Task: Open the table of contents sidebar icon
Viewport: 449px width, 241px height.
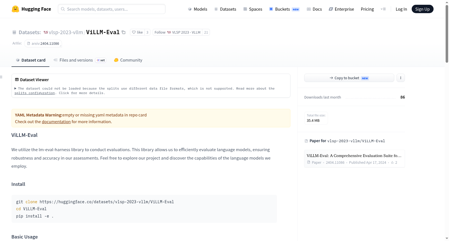Action: (x=1, y=77)
